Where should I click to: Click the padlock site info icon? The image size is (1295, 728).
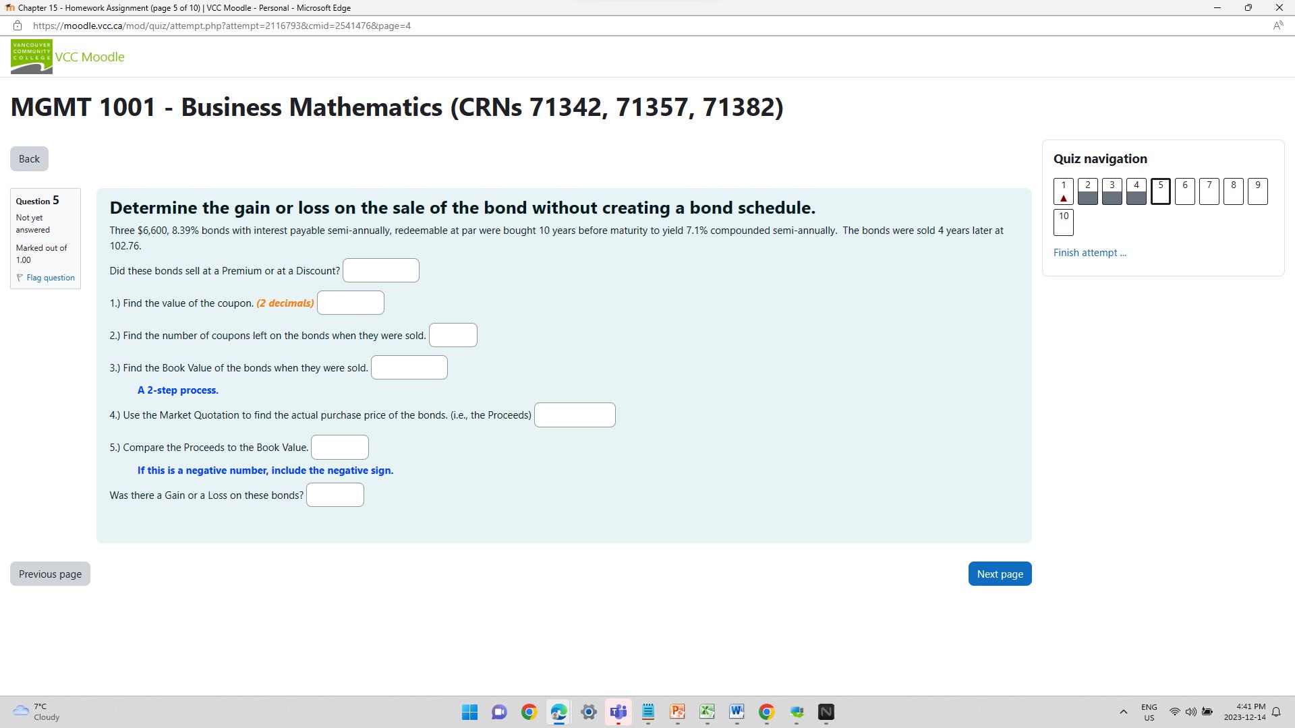(18, 26)
